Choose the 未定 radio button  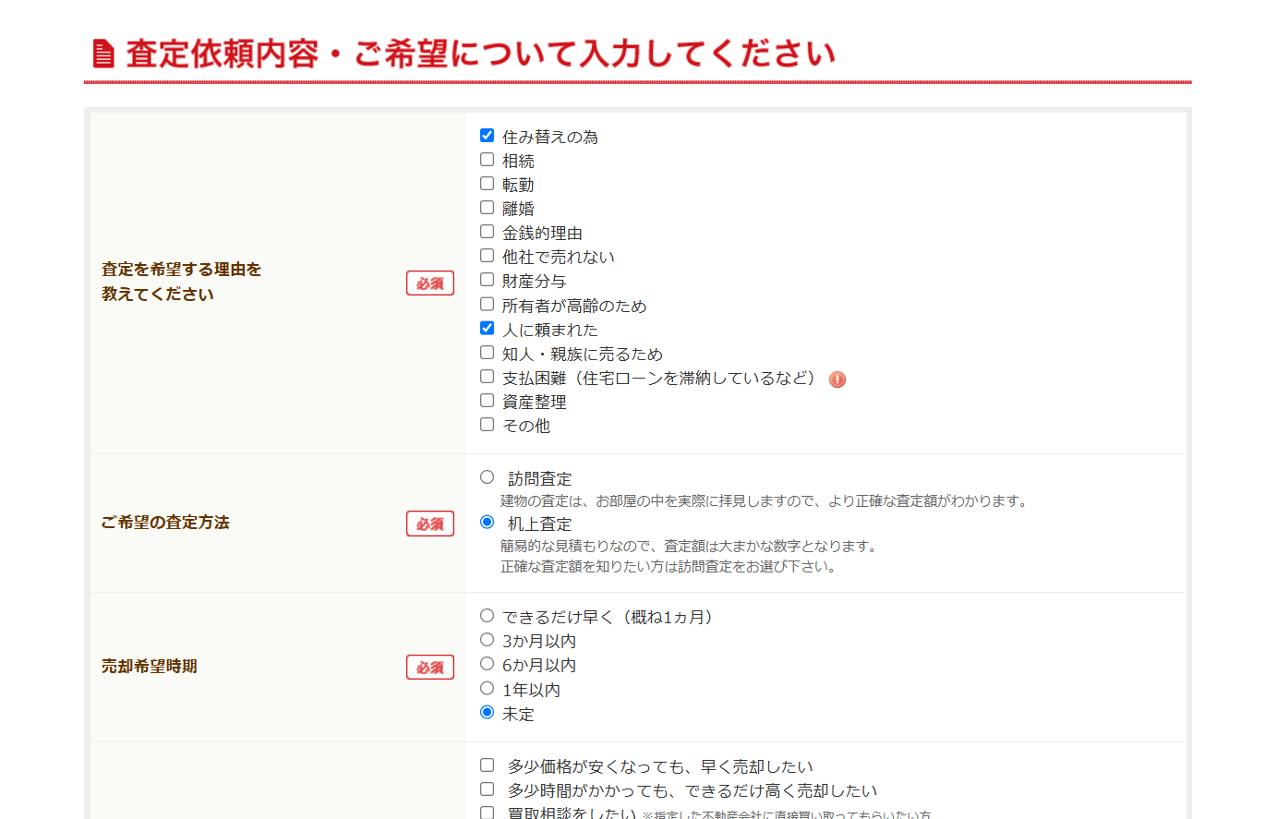click(x=487, y=713)
